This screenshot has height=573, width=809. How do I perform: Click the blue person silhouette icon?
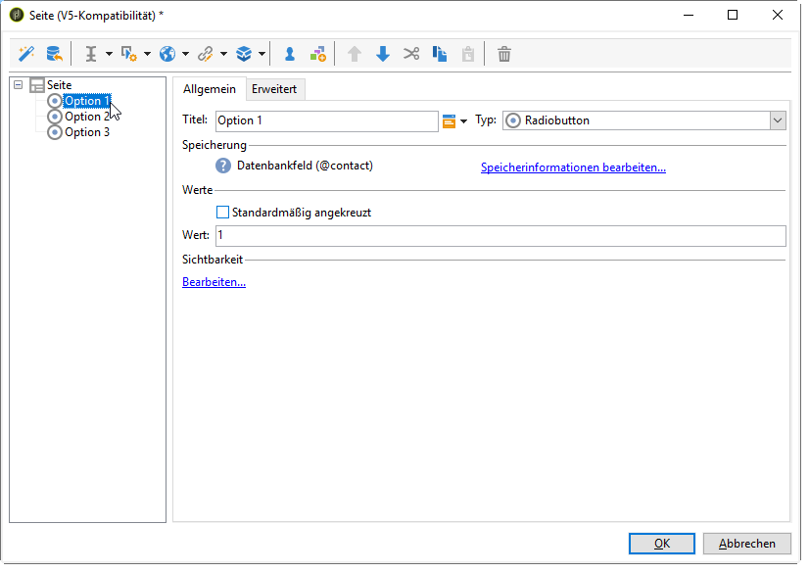pyautogui.click(x=290, y=54)
